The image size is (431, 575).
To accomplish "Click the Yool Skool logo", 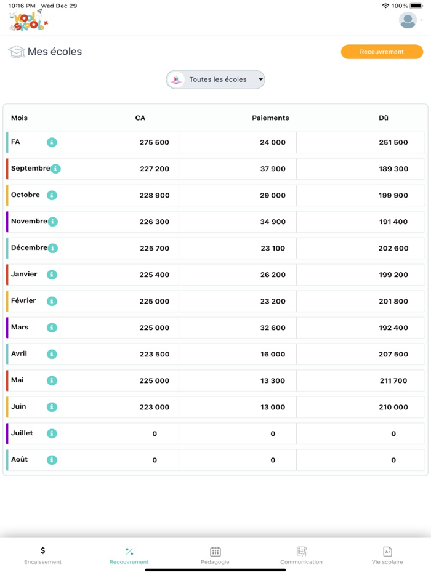I will (28, 21).
